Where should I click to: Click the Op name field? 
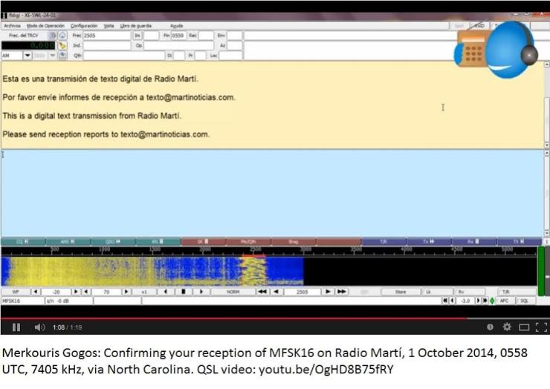(178, 45)
